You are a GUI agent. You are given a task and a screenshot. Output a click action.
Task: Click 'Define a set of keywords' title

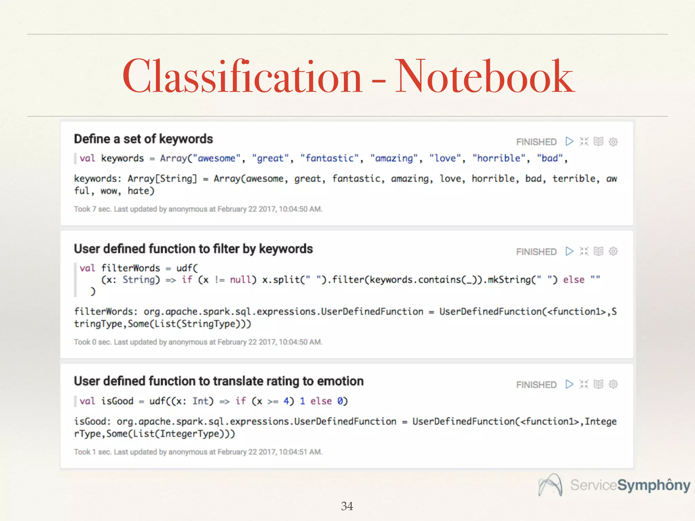(143, 139)
